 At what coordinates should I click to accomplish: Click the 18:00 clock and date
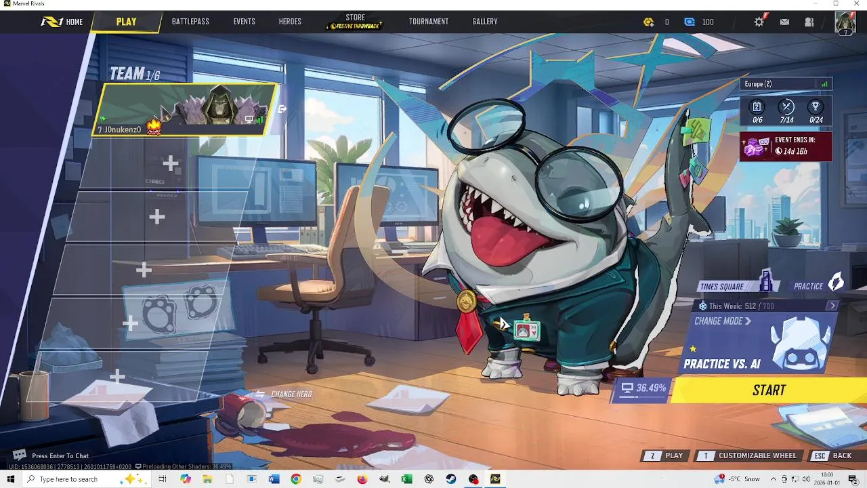point(827,479)
